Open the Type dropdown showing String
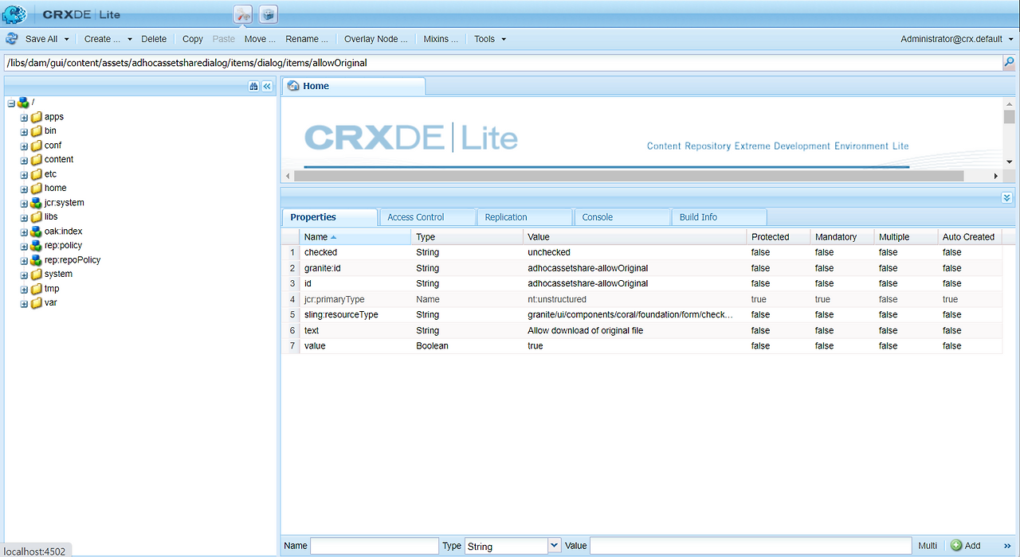The height and width of the screenshot is (557, 1020). [554, 546]
